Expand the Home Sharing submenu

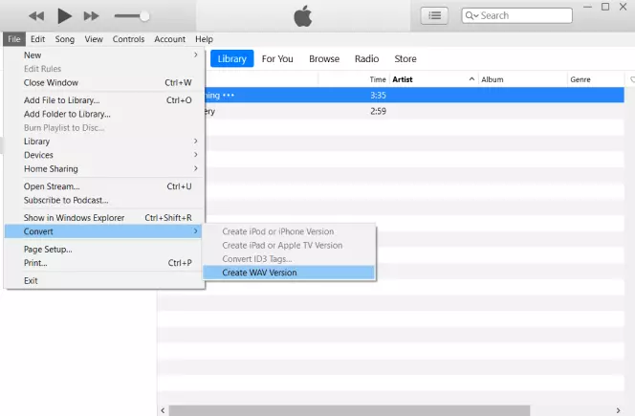point(103,169)
